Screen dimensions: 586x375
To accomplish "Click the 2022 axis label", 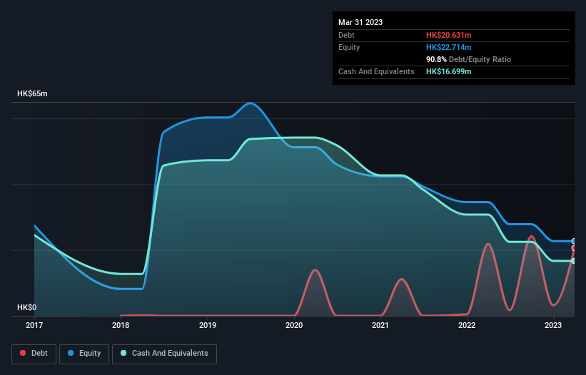I will coord(467,325).
